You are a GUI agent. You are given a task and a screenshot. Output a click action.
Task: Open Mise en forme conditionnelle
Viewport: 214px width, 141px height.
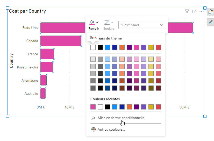click(126, 118)
